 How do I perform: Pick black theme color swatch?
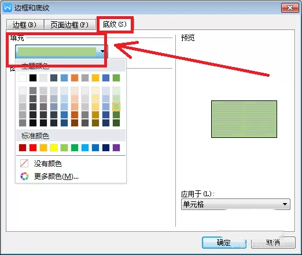point(33,78)
